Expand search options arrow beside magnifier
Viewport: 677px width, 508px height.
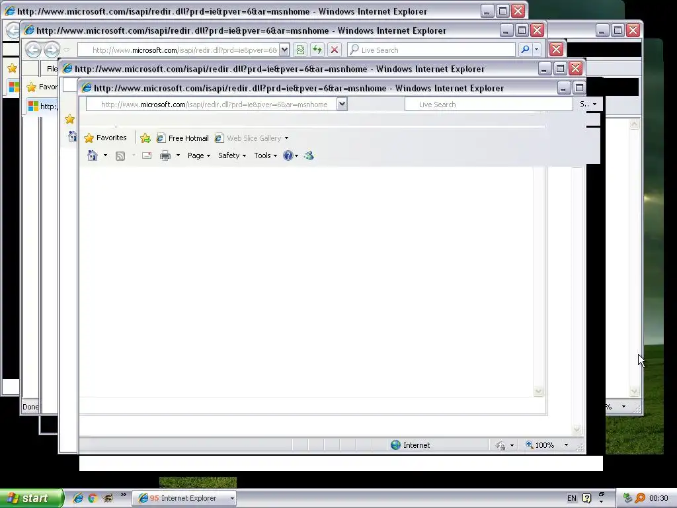click(537, 50)
